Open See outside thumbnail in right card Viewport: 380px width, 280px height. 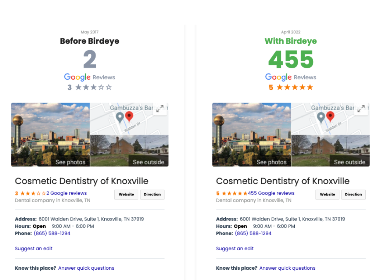pos(330,151)
